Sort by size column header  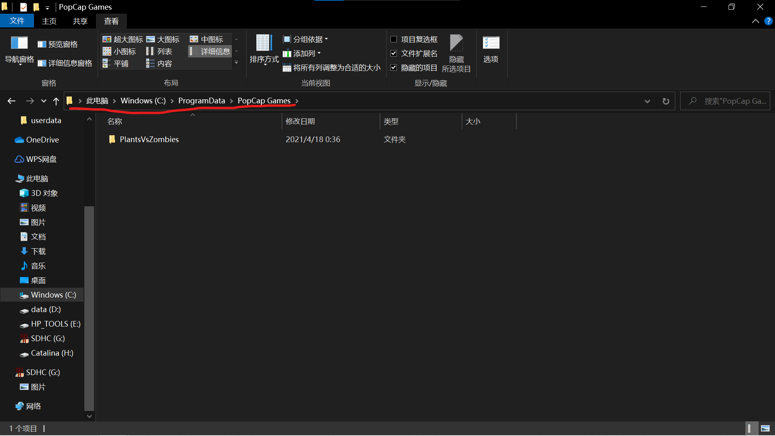(x=489, y=121)
